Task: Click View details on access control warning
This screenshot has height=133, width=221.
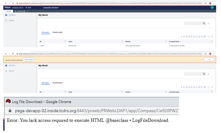Action: (x=29, y=59)
